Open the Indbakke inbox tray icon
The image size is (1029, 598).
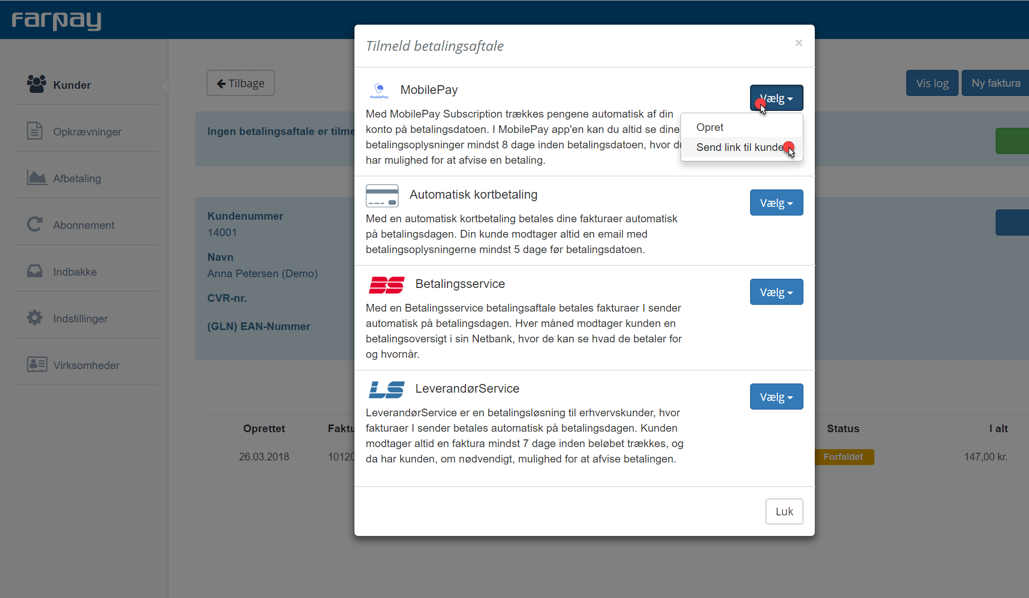coord(34,271)
